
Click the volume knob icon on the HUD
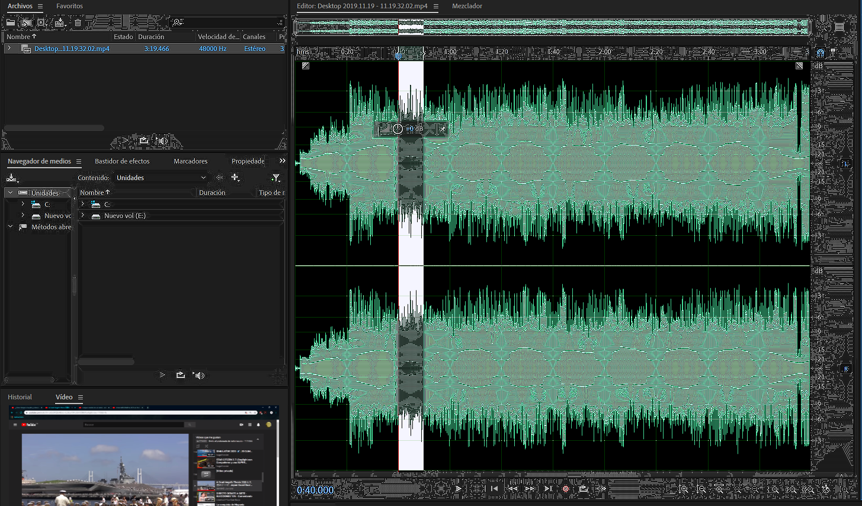pos(398,129)
